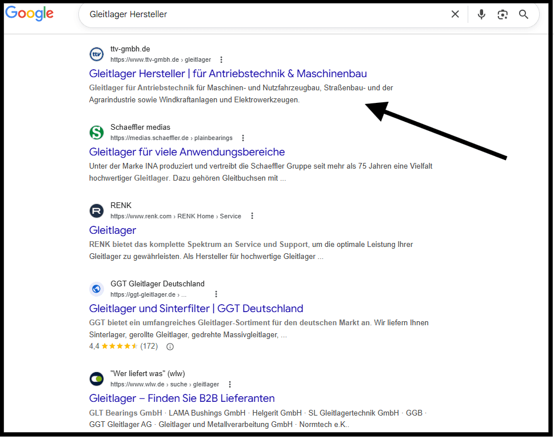554x439 pixels.
Task: Click the URL https://medias.schaeffler.de › plainbearings
Action: (x=172, y=138)
